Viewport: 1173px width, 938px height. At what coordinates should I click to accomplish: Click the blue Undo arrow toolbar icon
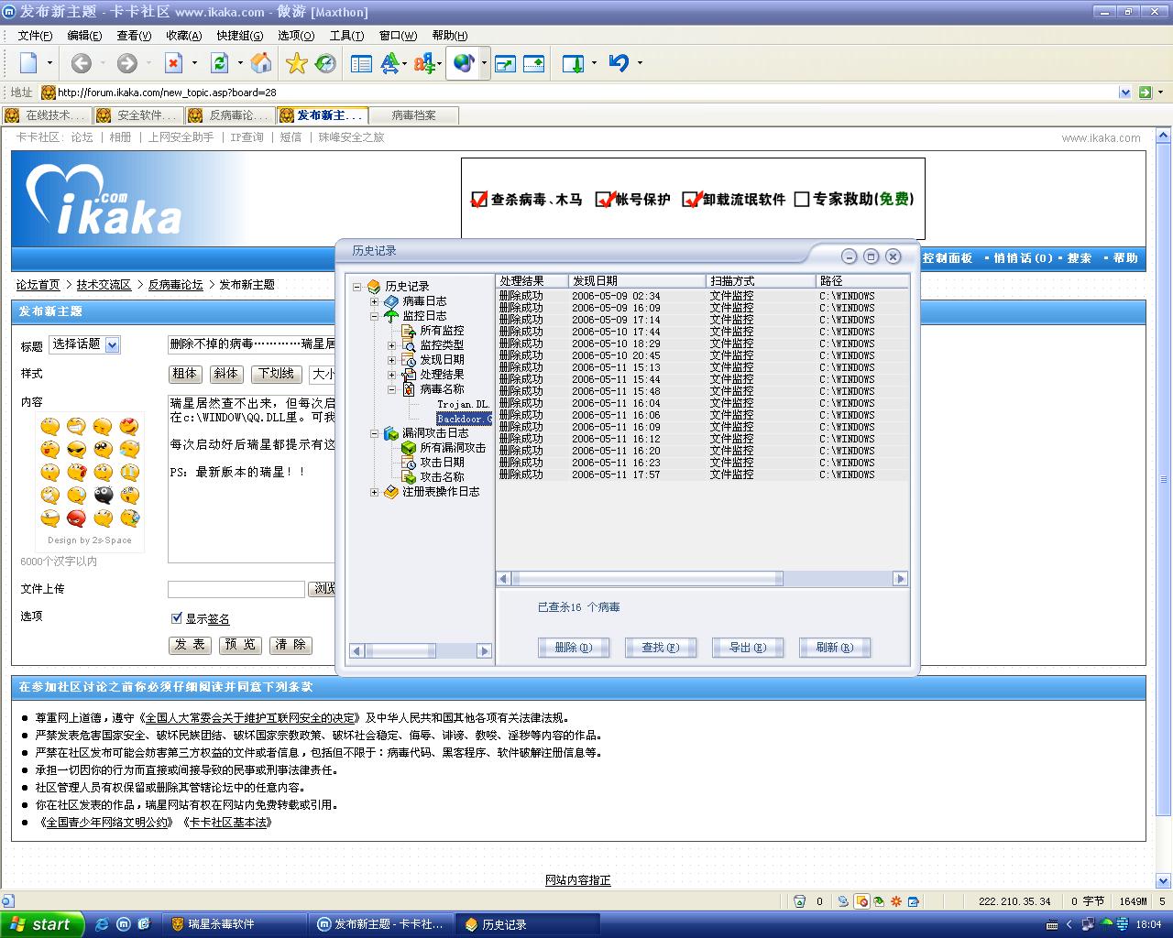point(619,63)
